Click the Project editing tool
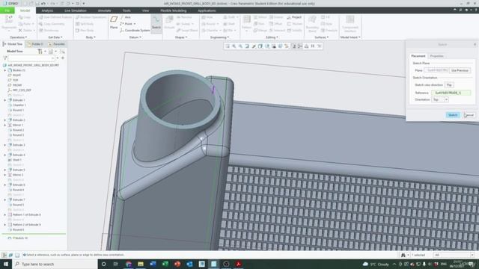Viewport: 479px width, 269px height. (294, 17)
